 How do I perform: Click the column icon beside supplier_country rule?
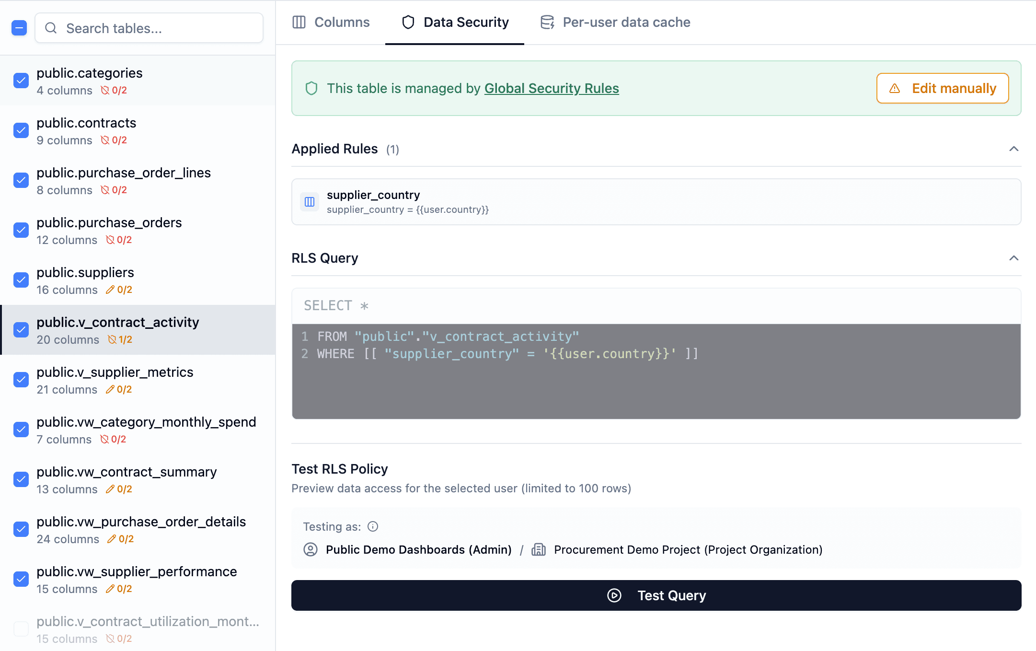310,202
